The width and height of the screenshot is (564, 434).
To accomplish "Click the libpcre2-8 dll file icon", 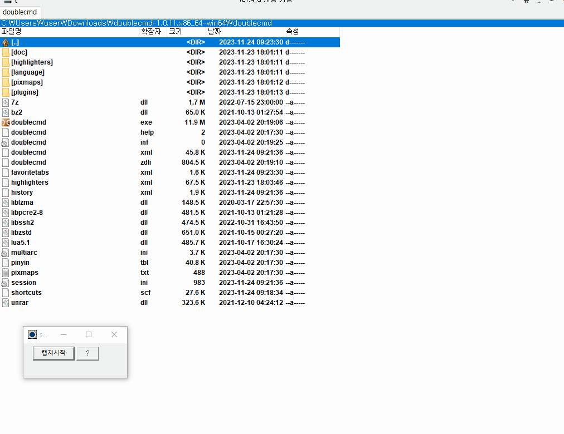I will 6,213.
